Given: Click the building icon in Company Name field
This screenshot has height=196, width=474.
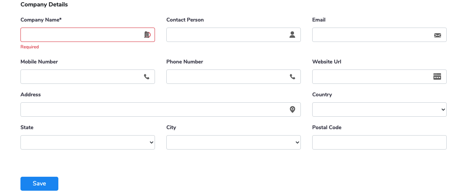Looking at the screenshot, I should click(x=147, y=35).
